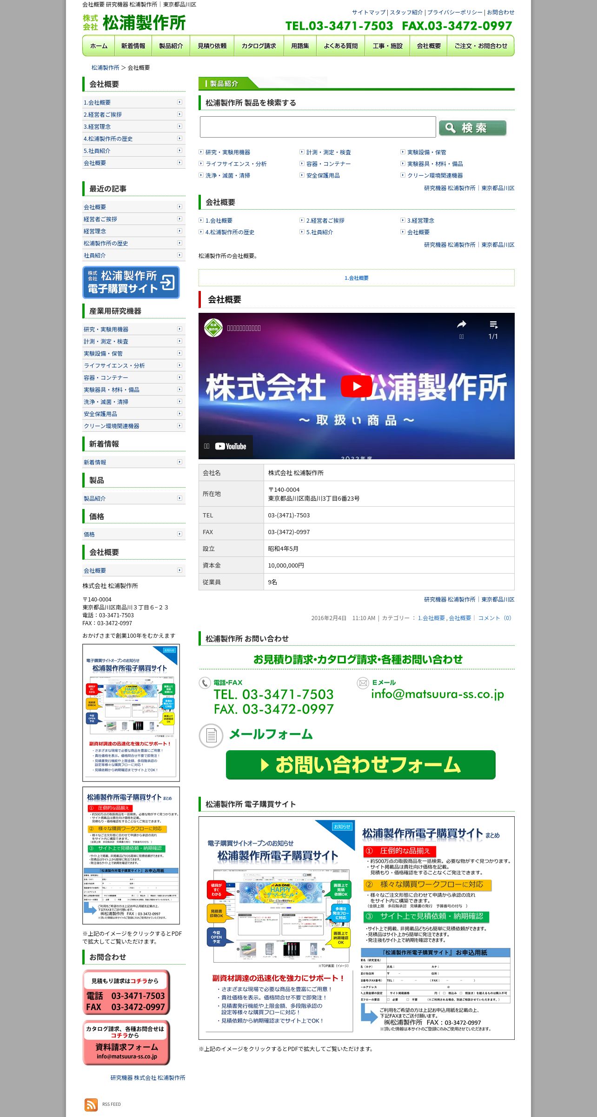The height and width of the screenshot is (1117, 597).
Task: Click the 松浦製作所 breadcrumb link
Action: 106,67
